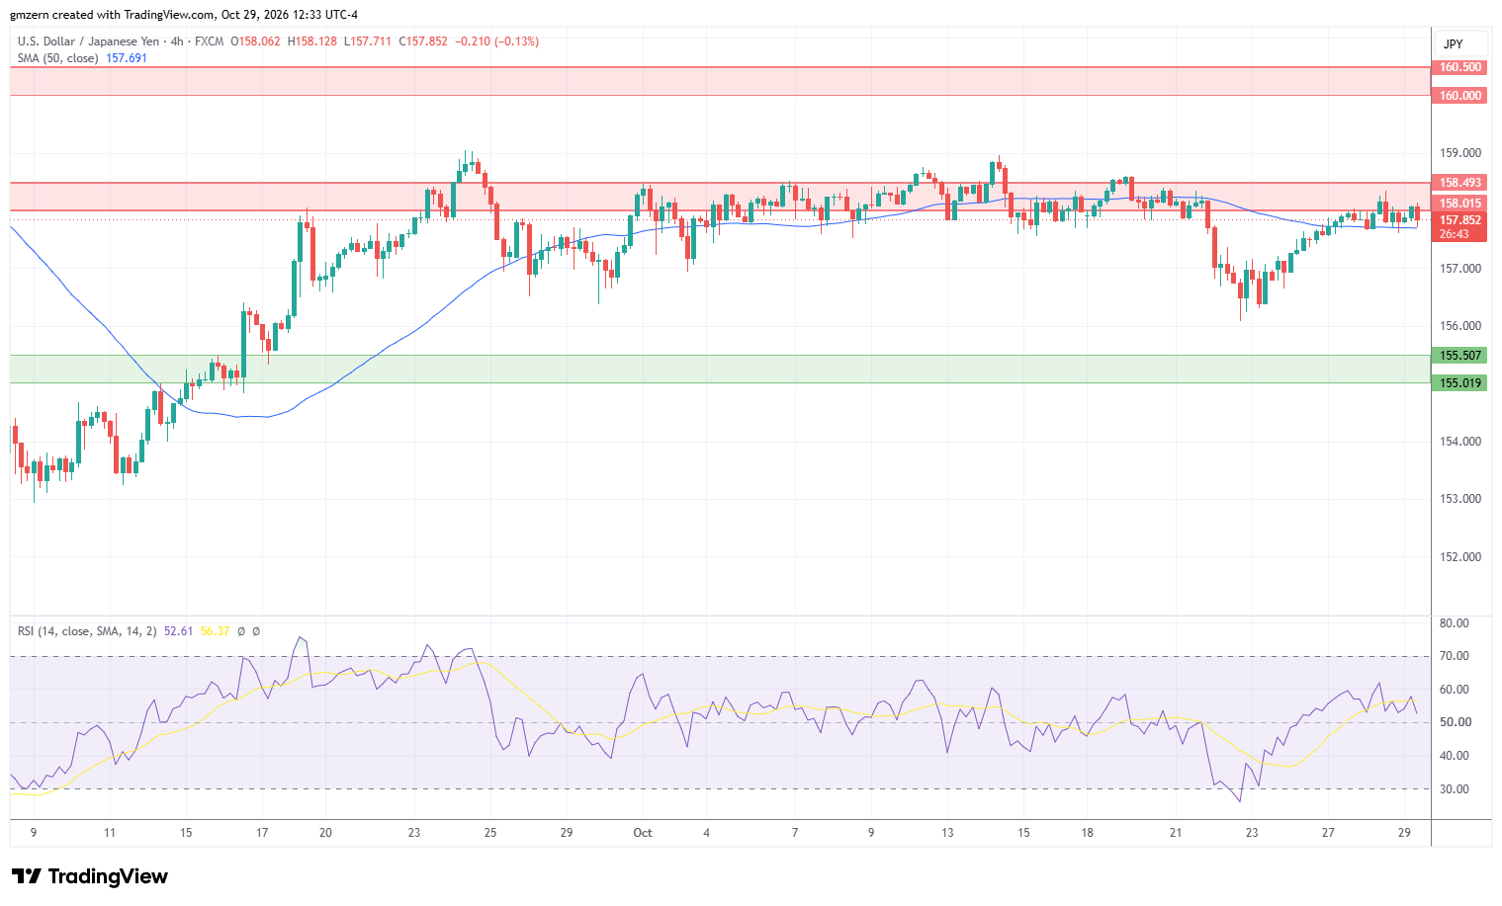This screenshot has width=1502, height=906.
Task: Click the RSI value 52.61
Action: (x=178, y=630)
